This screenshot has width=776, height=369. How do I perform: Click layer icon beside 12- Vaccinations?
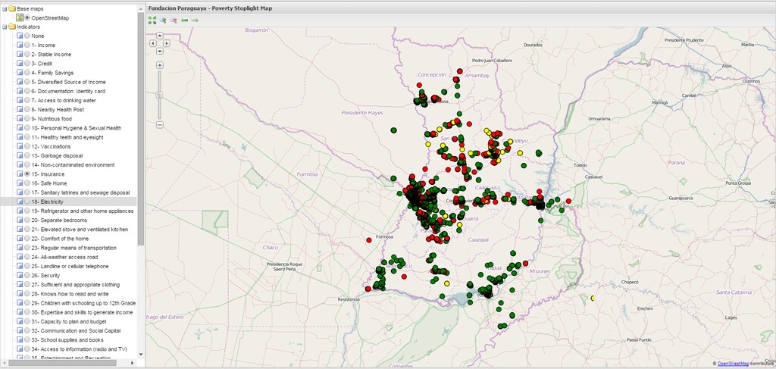pyautogui.click(x=20, y=146)
